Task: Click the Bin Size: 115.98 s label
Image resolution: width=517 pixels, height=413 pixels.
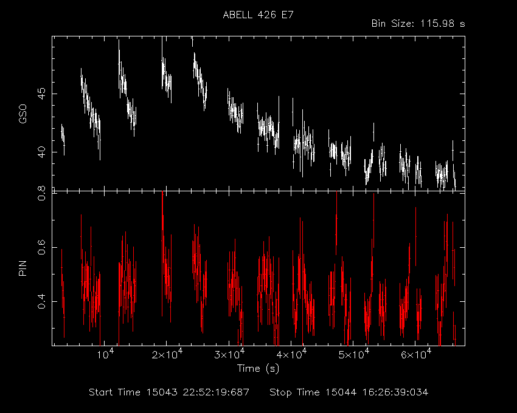Action: click(x=418, y=24)
